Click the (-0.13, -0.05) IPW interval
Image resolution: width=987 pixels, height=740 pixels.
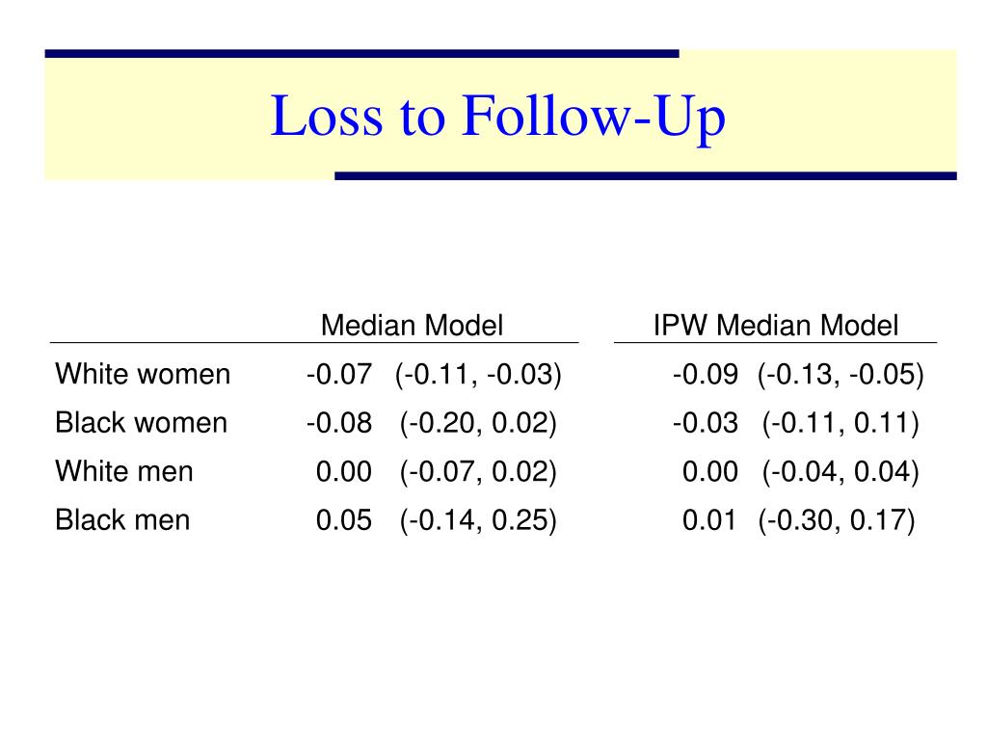[840, 375]
